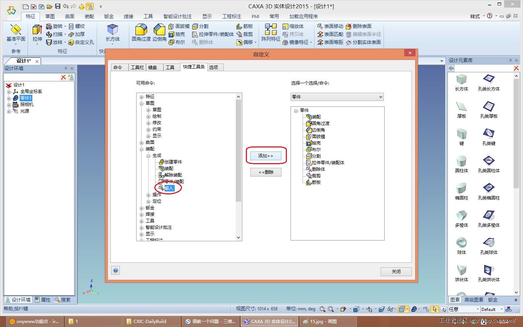Pick the 圆柱体 cylinder shape in the catalog
523x327 pixels.
tap(461, 165)
